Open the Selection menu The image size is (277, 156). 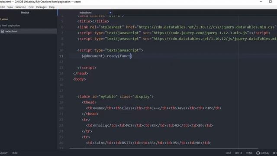tap(21, 7)
